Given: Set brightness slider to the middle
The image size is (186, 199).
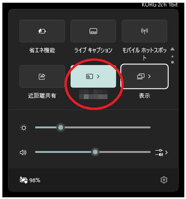Looking at the screenshot, I should pos(93,127).
